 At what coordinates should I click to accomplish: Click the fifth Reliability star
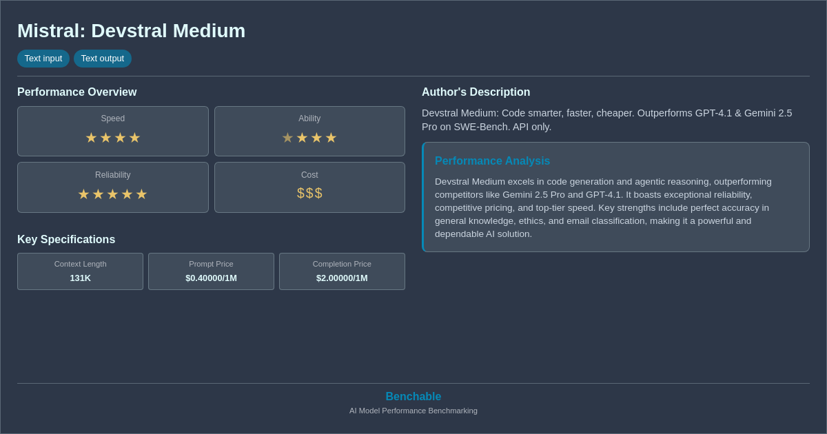click(142, 194)
